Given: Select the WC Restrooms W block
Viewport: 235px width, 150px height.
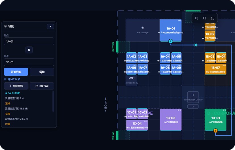Looking at the screenshot, I should 131,80.
